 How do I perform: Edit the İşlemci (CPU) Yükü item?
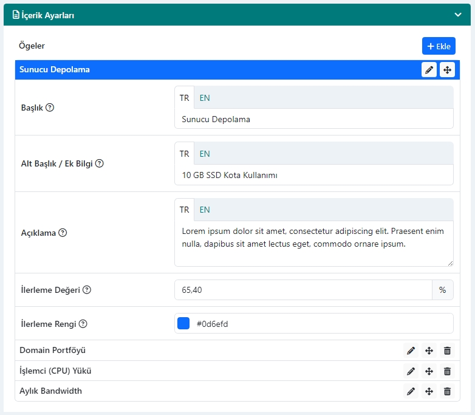pyautogui.click(x=411, y=371)
